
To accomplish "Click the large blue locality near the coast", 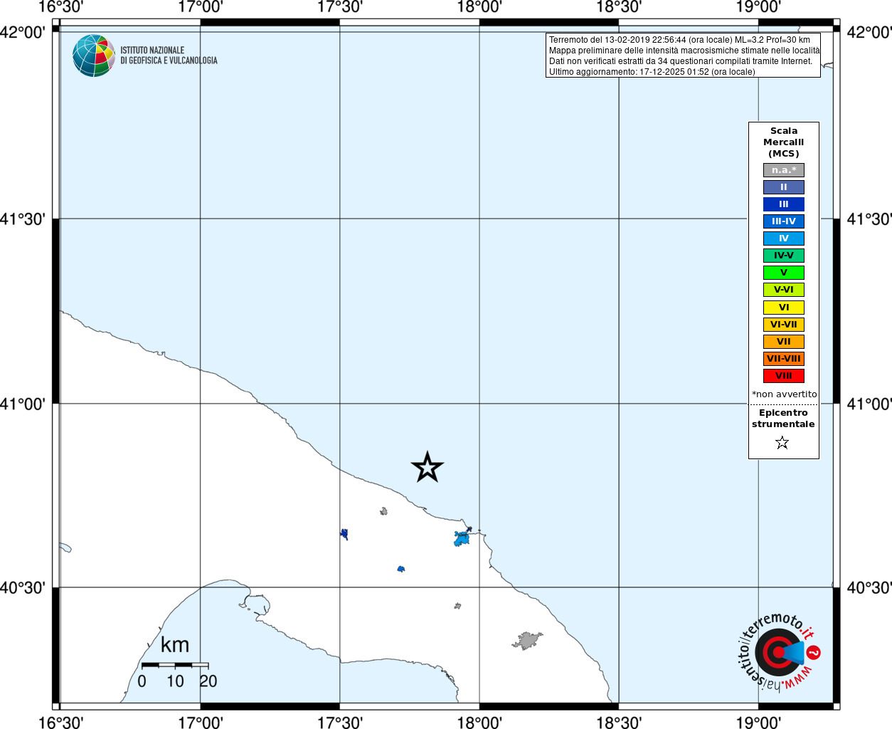I will (x=462, y=537).
